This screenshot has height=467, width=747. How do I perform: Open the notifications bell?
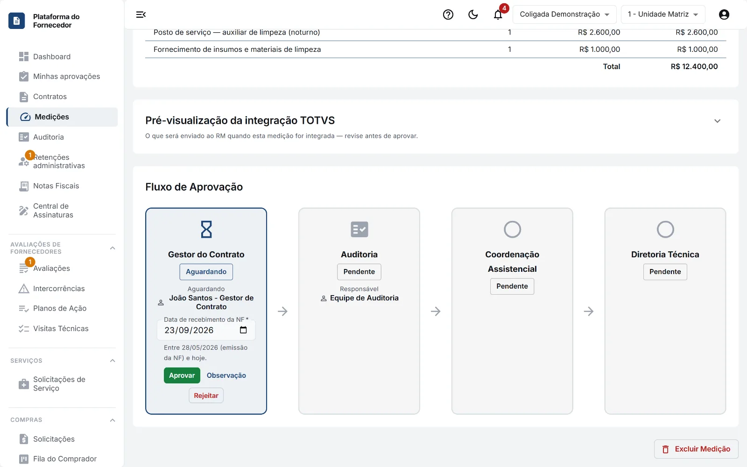tap(498, 14)
